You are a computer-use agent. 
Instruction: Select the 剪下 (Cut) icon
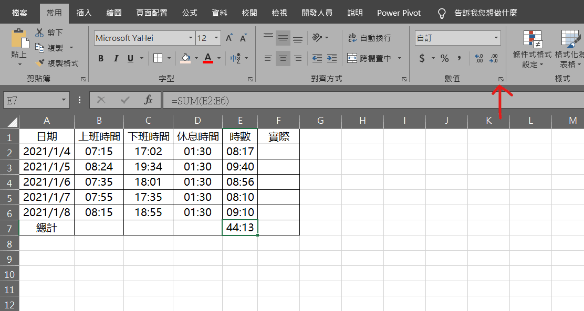(39, 31)
